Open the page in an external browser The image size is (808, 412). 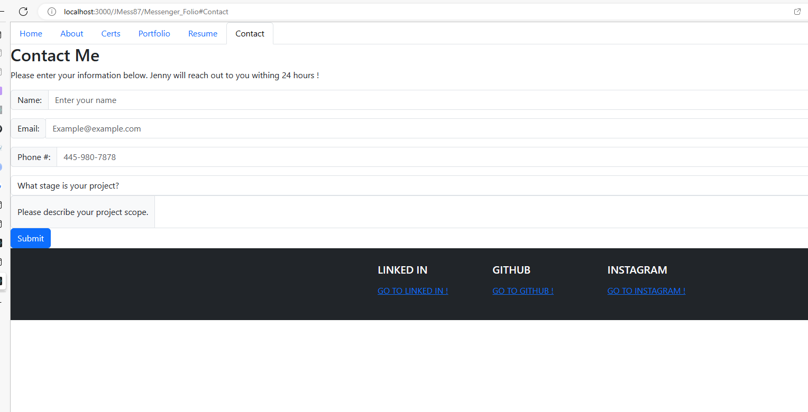[797, 12]
